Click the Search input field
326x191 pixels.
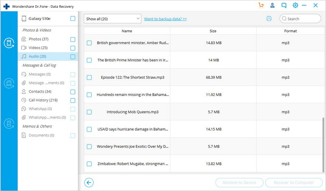tap(300, 19)
